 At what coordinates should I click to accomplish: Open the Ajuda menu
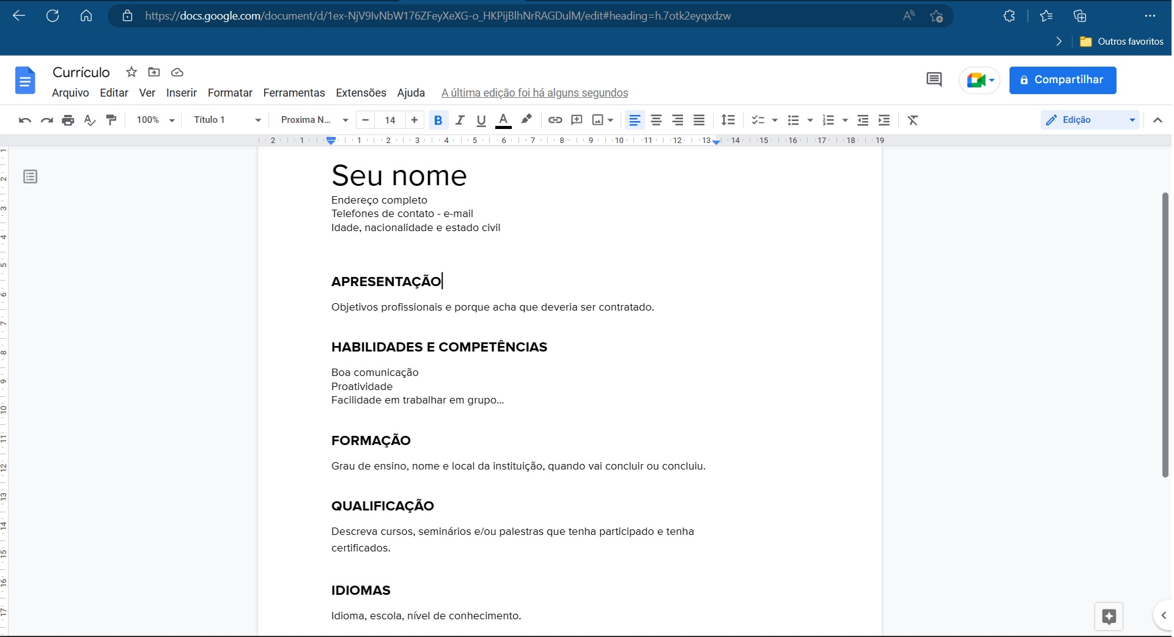click(411, 93)
